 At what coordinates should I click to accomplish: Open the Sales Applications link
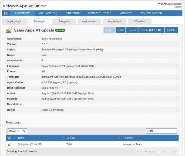[52, 39]
